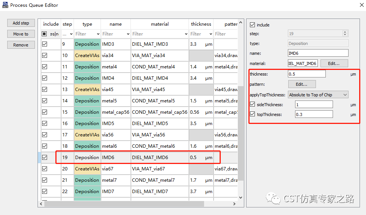The width and height of the screenshot is (366, 215).
Task: Select the IMD4 name cell
Action: pos(116,78)
